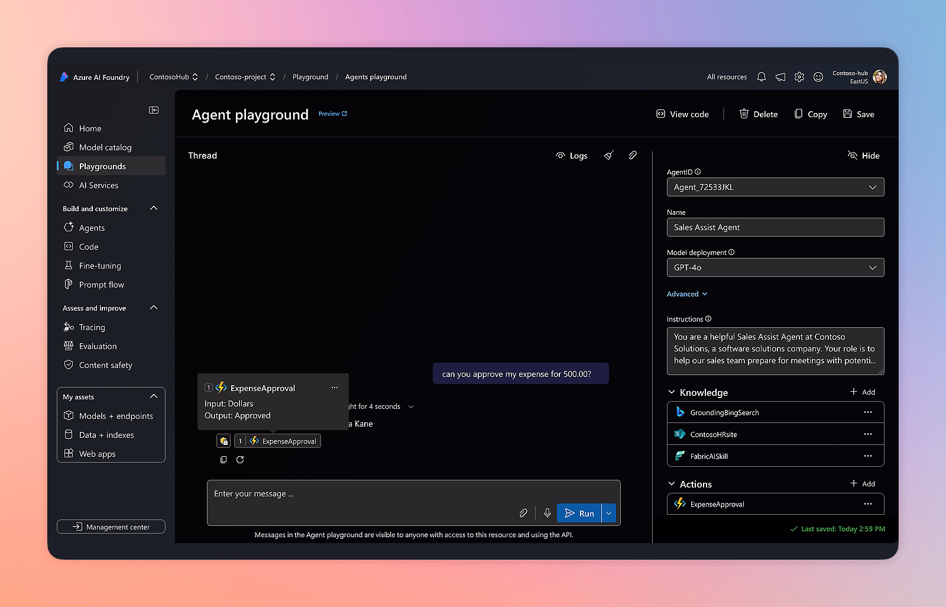Open the AgentID dropdown
This screenshot has width=946, height=607.
[775, 187]
